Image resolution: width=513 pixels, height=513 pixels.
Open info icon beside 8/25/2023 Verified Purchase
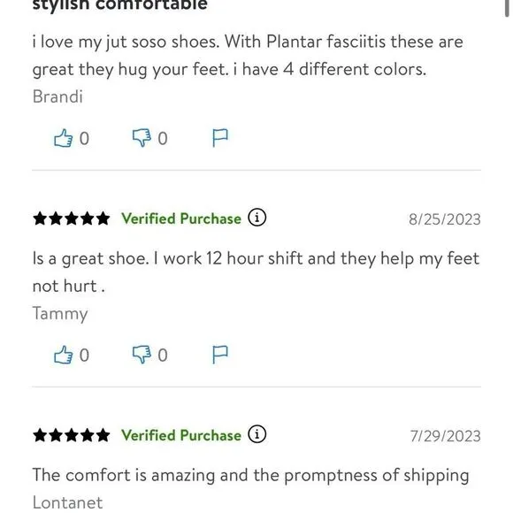(256, 218)
